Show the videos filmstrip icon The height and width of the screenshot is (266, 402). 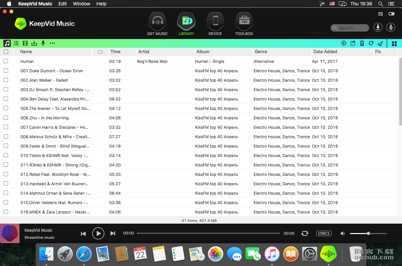coord(25,43)
